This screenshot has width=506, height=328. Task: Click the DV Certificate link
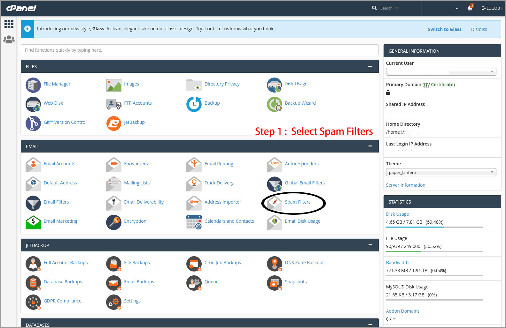click(x=439, y=85)
